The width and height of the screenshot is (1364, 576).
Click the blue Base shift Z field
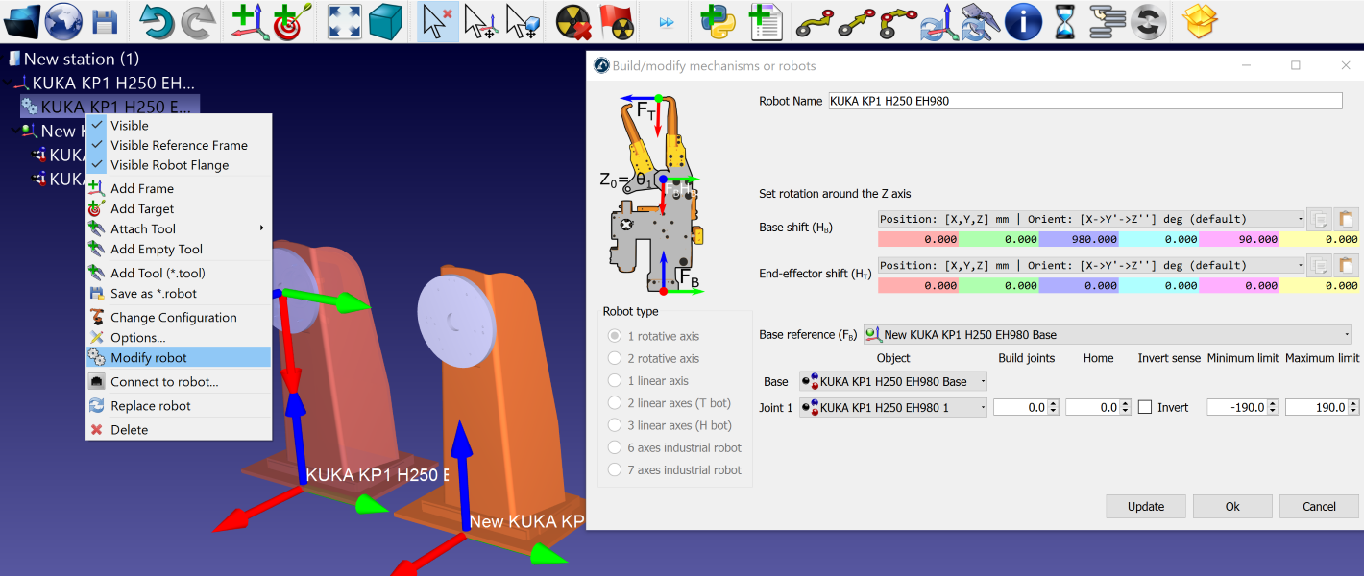tap(1077, 239)
